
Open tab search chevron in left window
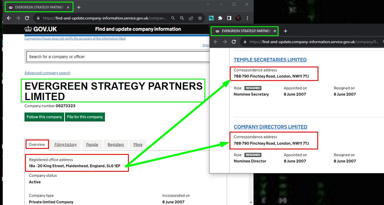tap(208, 4)
